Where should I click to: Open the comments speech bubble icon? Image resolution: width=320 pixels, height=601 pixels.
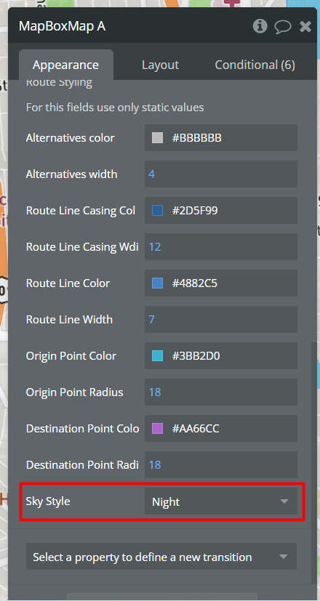click(x=283, y=27)
